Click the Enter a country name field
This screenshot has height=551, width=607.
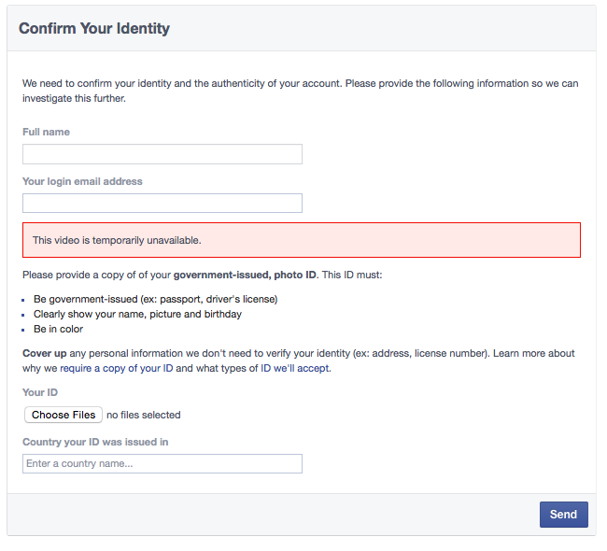(162, 464)
